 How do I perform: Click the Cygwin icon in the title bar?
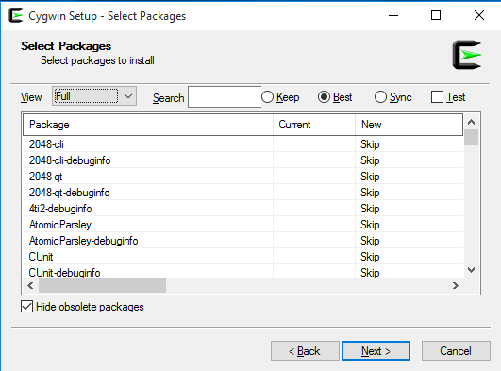pos(16,15)
